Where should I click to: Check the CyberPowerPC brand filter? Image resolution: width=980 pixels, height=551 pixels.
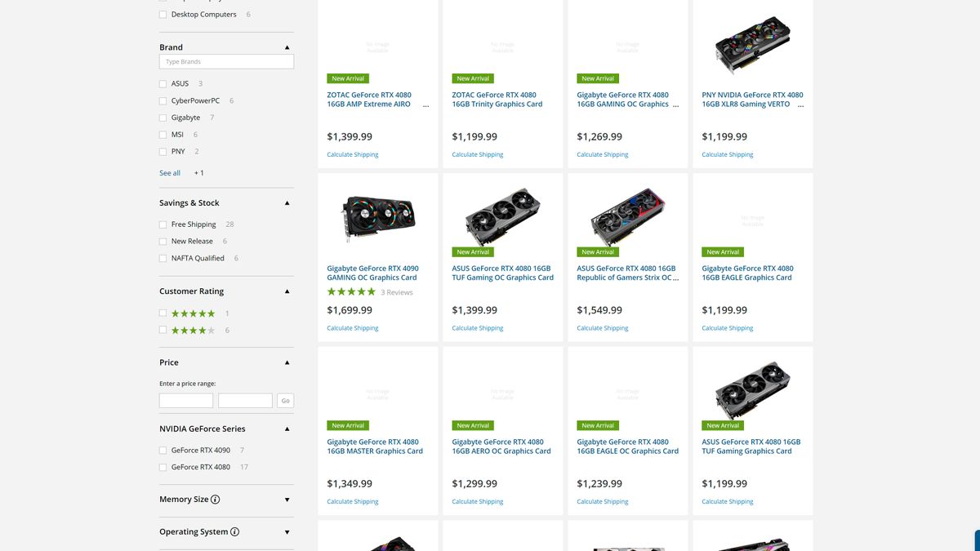[163, 100]
